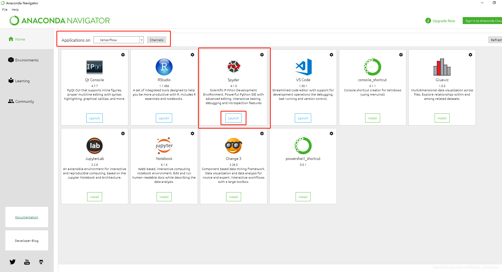Open the Developer Blog link
The image size is (502, 272).
pyautogui.click(x=27, y=241)
